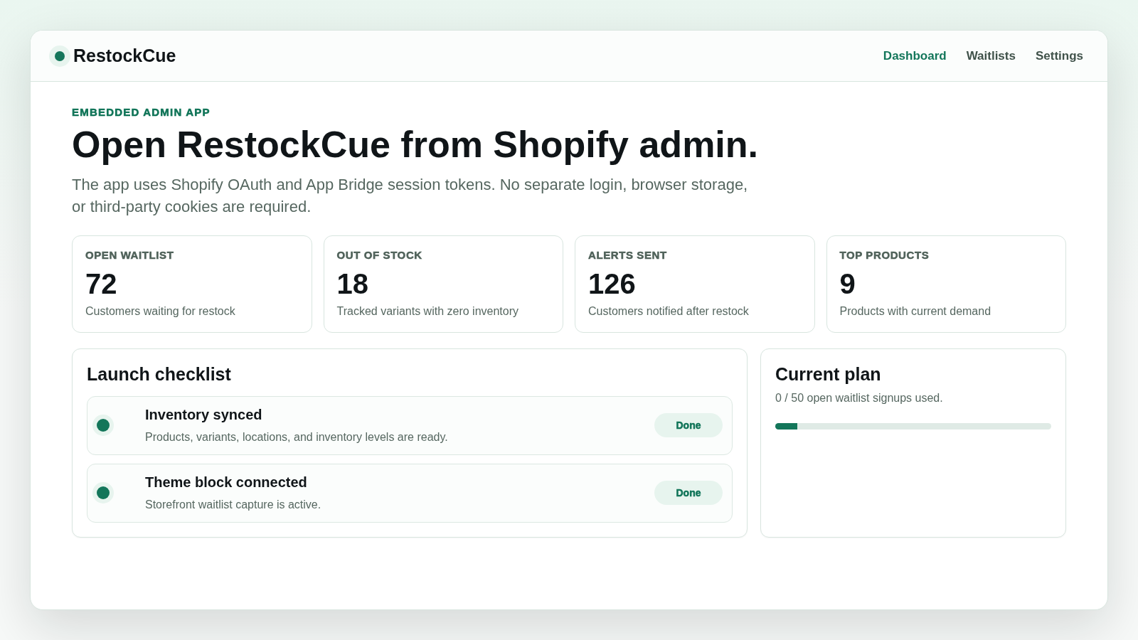Click the 'Open RestockCue from Shopify admin' headline
This screenshot has width=1138, height=640.
[415, 145]
